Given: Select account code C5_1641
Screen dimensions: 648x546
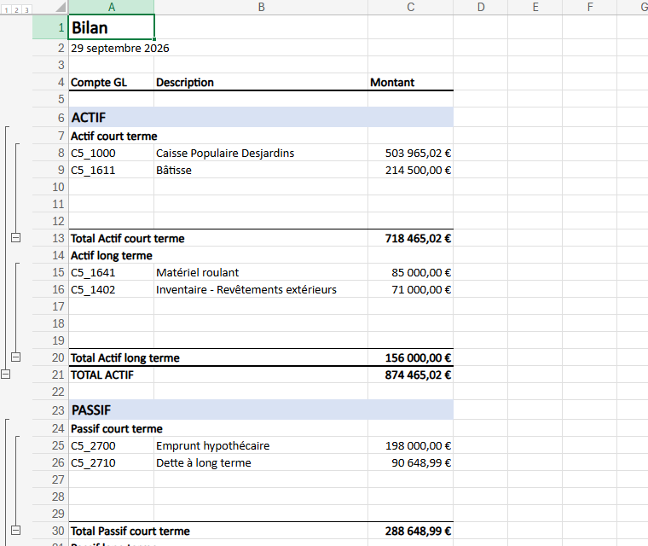Looking at the screenshot, I should pyautogui.click(x=111, y=273).
